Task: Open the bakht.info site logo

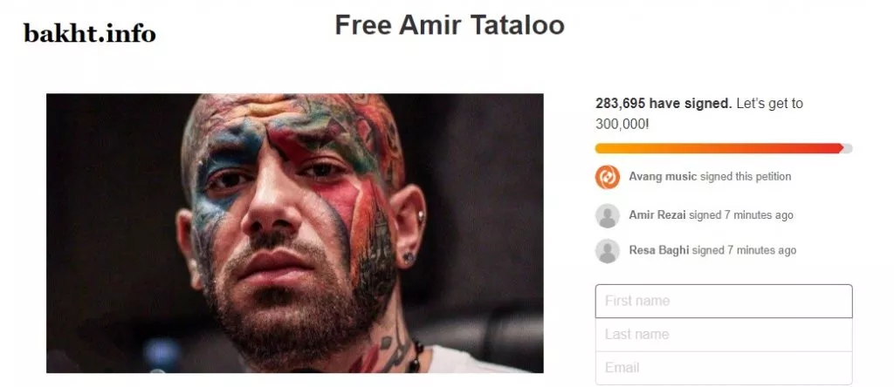Action: (90, 34)
